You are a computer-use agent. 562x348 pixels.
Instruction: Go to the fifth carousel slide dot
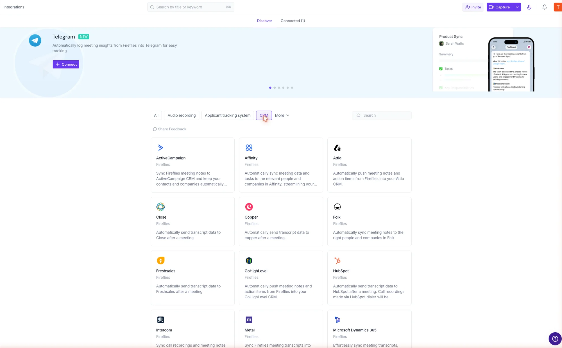point(288,88)
